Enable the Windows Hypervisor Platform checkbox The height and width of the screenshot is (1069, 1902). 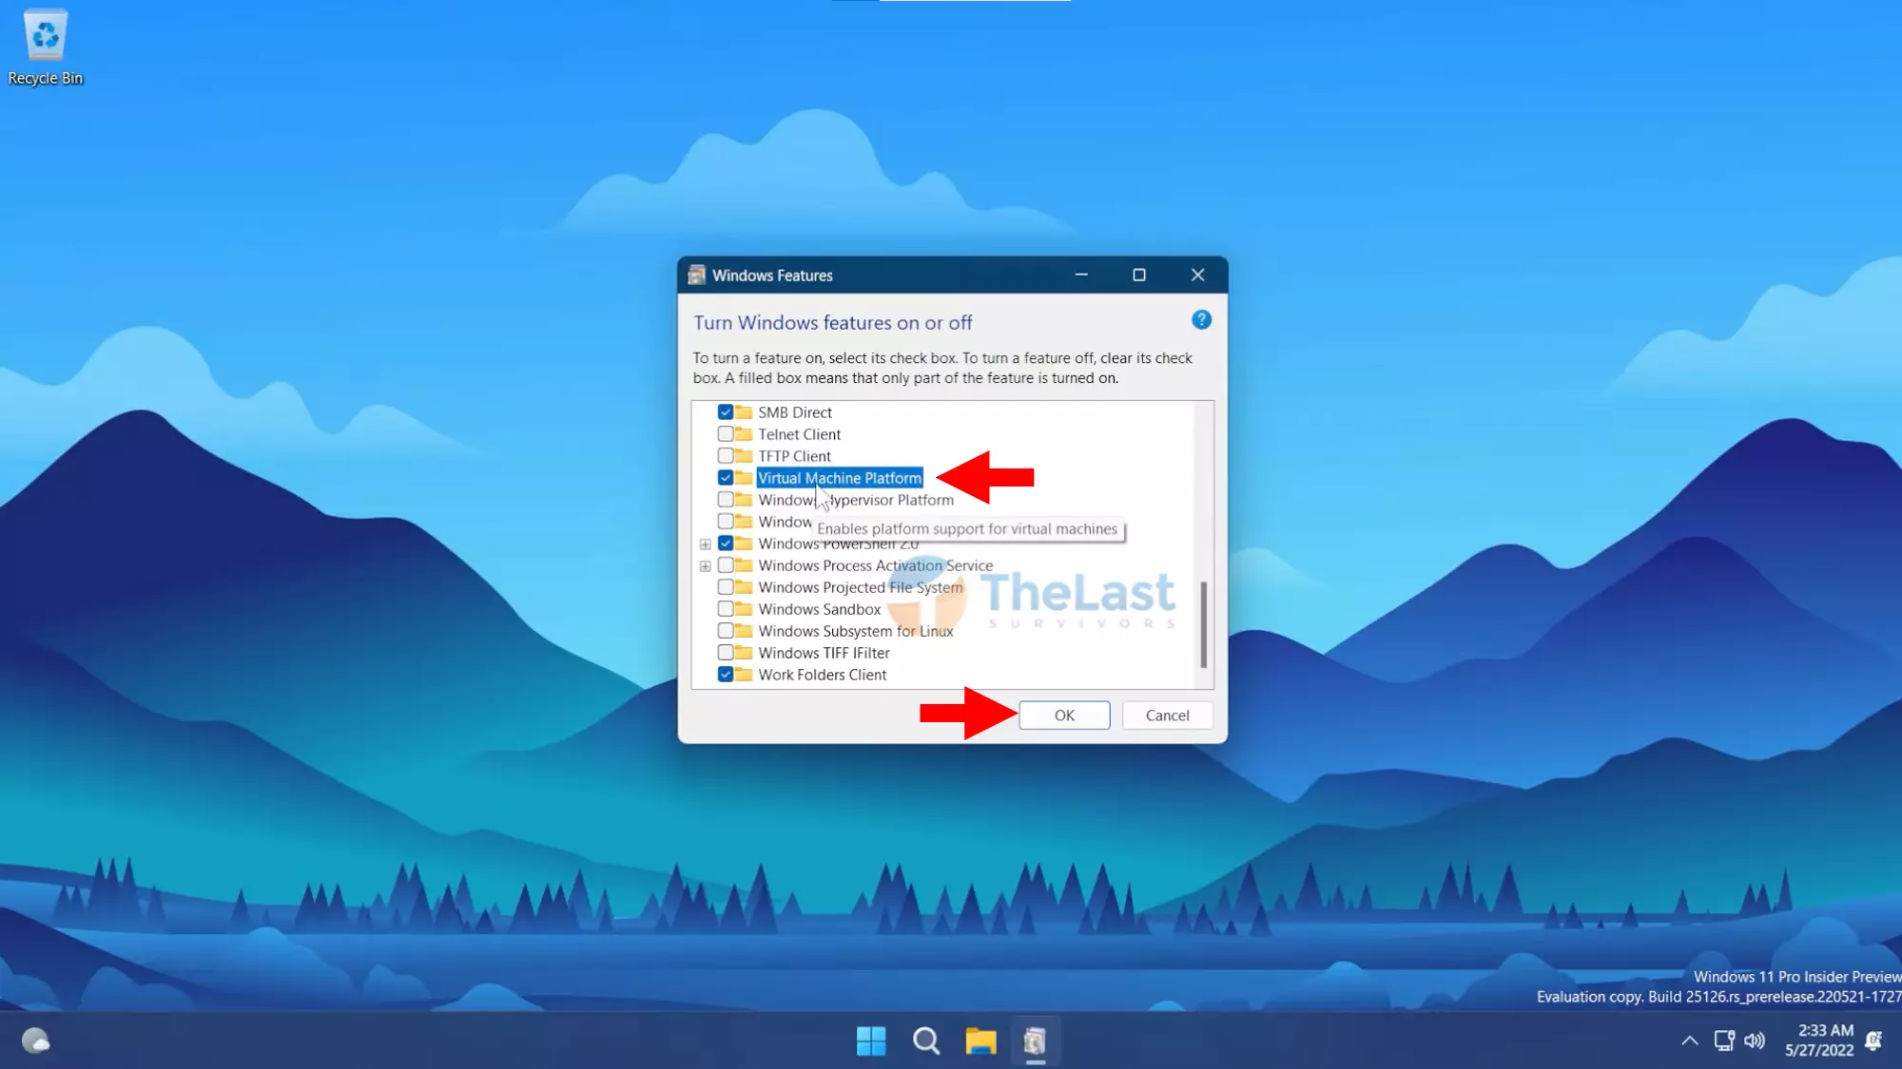click(726, 500)
